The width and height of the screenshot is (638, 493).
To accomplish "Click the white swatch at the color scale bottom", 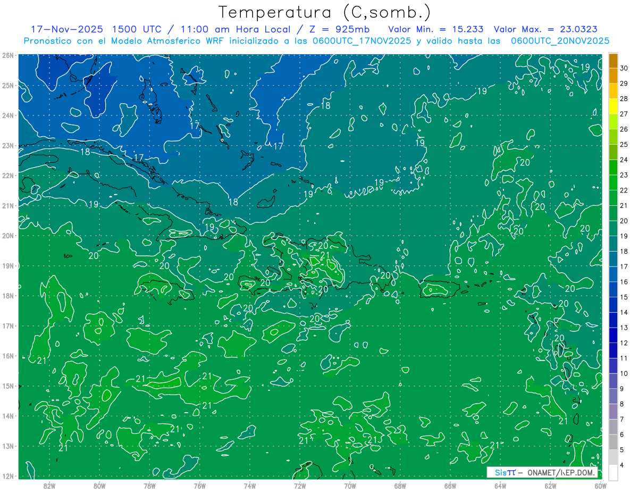I will pos(614,472).
